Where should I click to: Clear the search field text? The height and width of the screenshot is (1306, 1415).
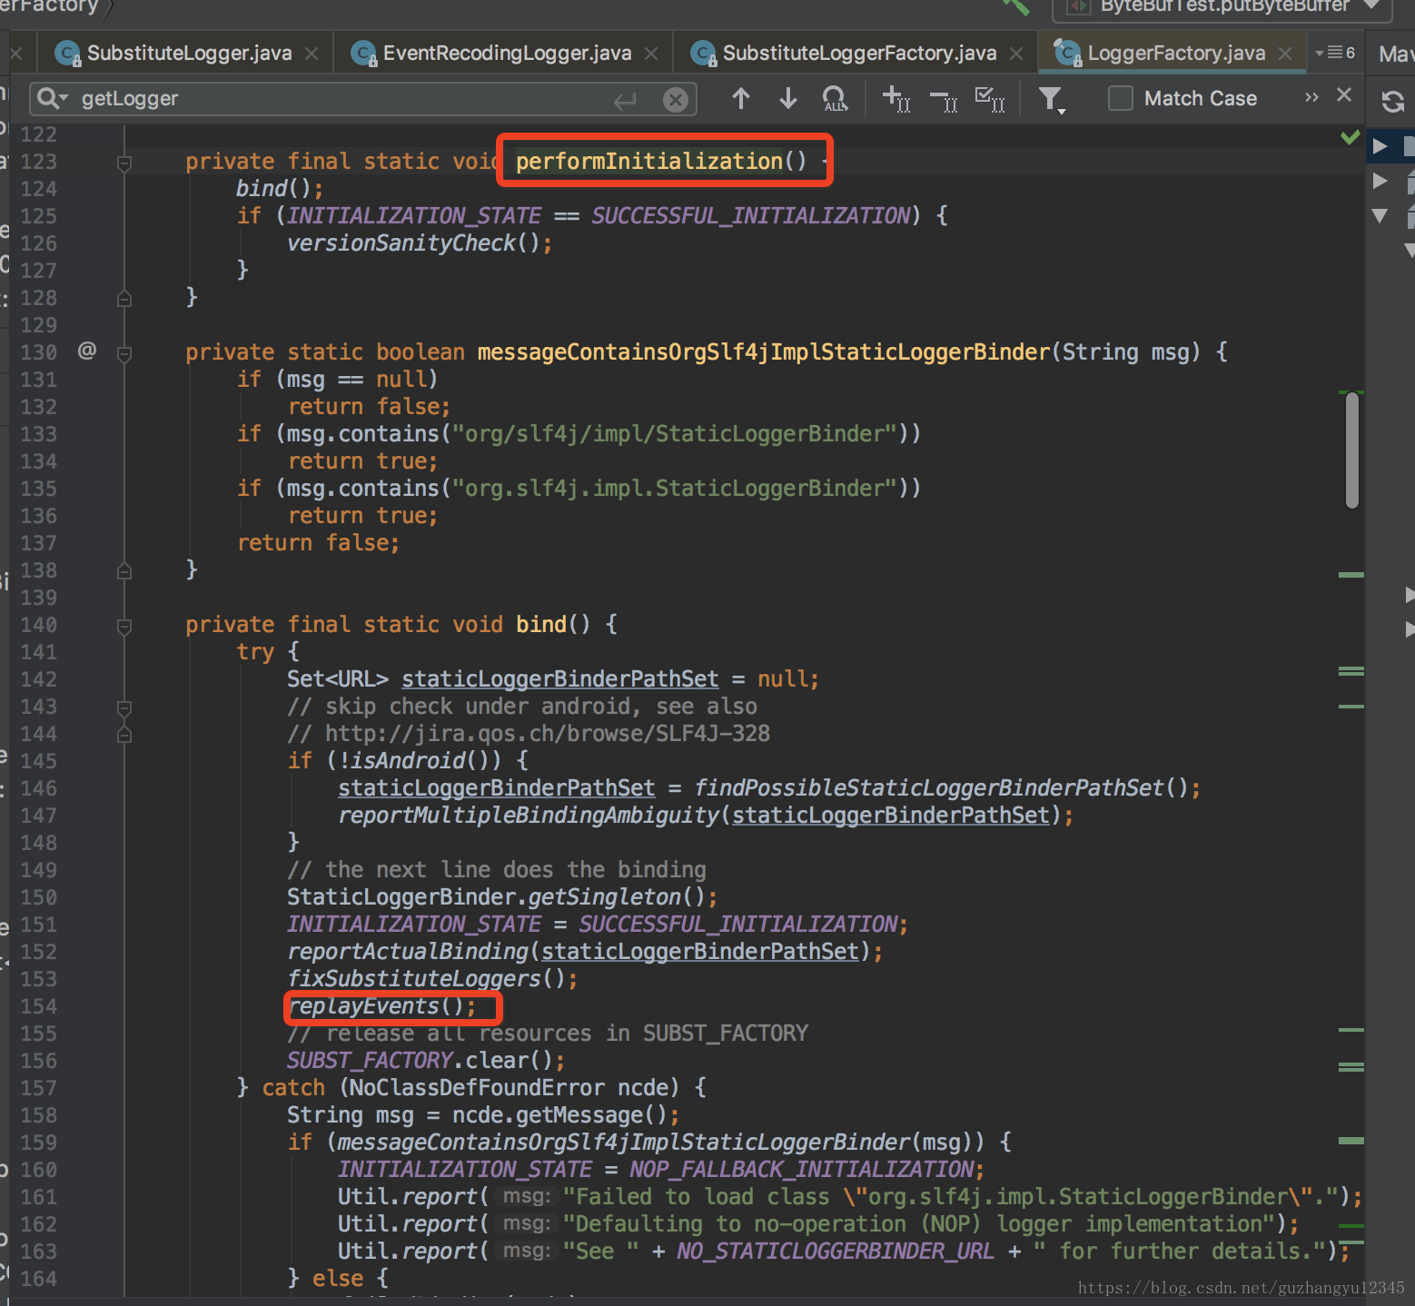point(675,100)
